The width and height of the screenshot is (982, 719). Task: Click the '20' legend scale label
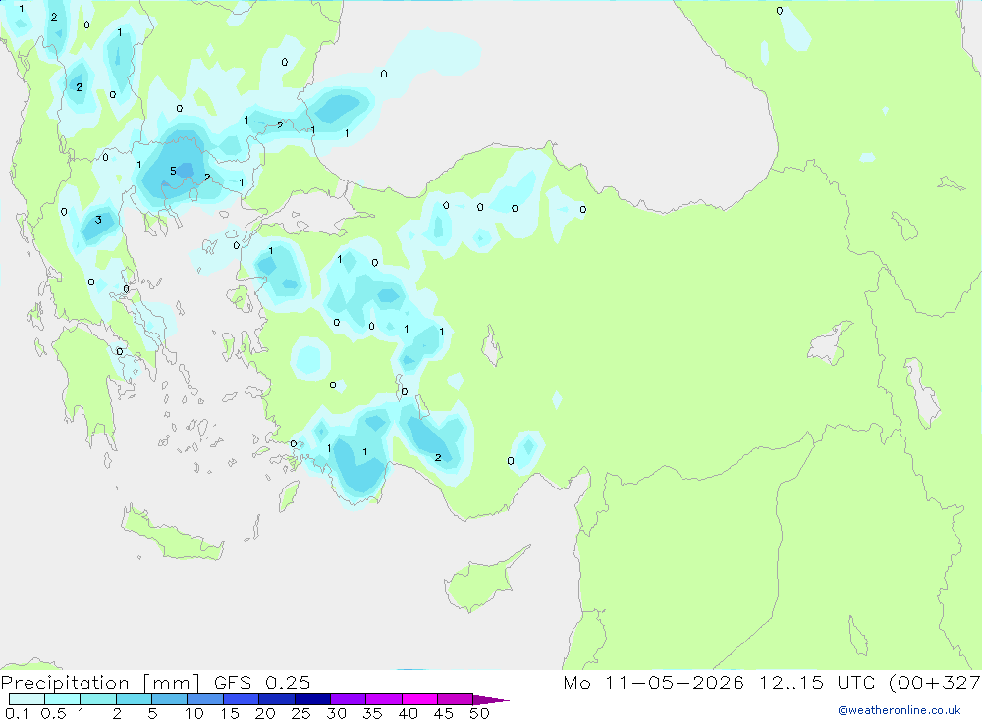pos(265,713)
